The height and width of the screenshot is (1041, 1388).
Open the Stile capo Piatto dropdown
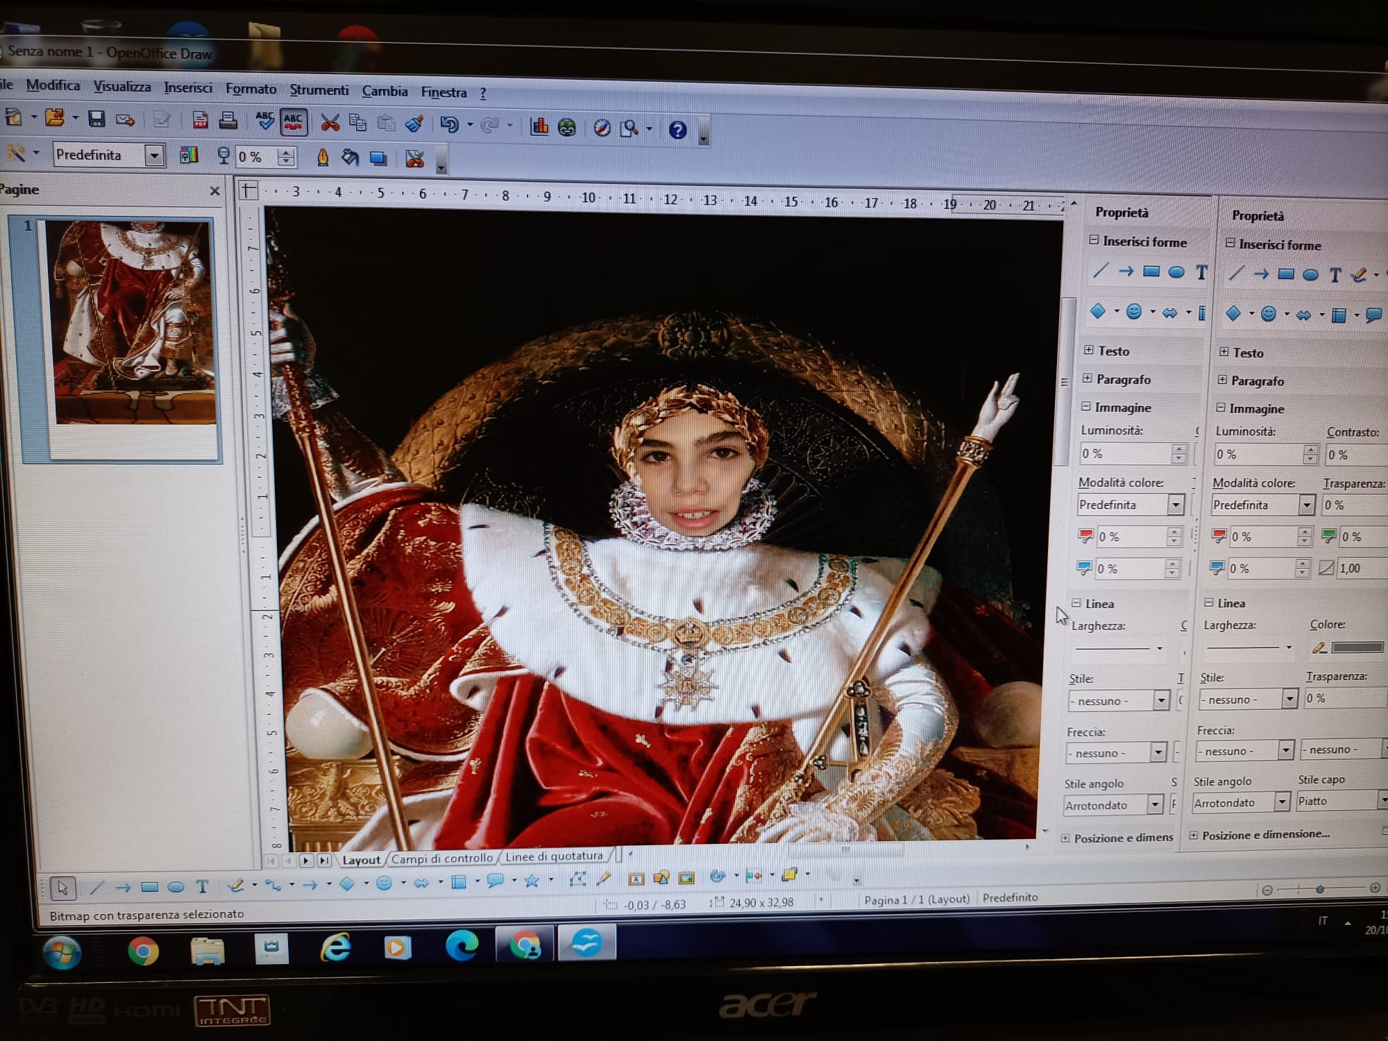(1382, 800)
